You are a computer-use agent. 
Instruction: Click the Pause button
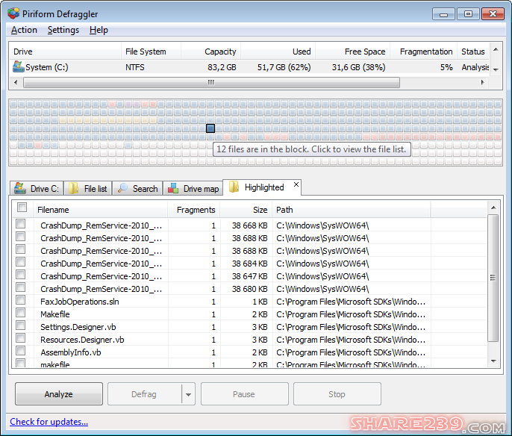pos(244,394)
